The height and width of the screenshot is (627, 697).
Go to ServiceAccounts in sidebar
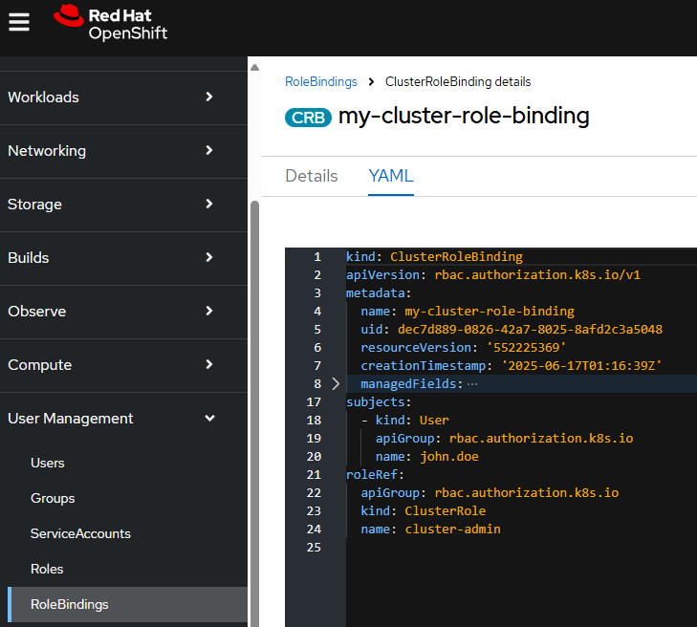[80, 533]
